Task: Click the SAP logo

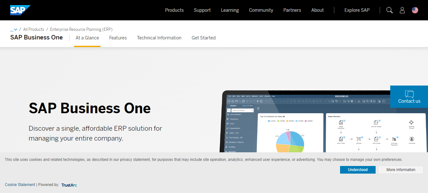Action: pyautogui.click(x=20, y=10)
